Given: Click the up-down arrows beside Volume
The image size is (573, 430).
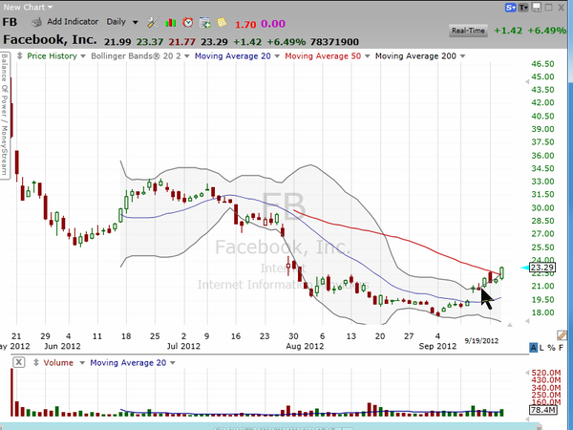Looking at the screenshot, I should coord(36,363).
